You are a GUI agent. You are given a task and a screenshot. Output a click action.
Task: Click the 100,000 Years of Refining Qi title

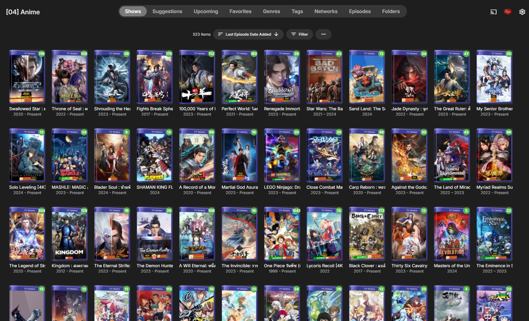(197, 109)
